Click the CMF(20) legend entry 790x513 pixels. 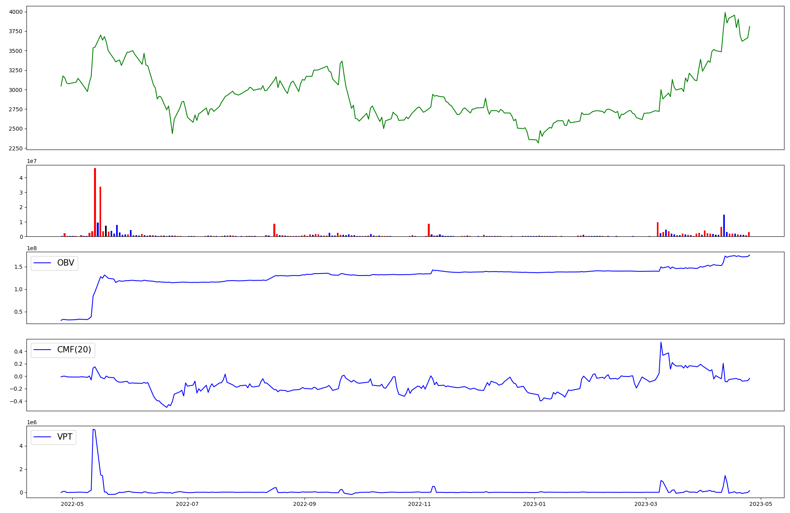[x=63, y=350]
